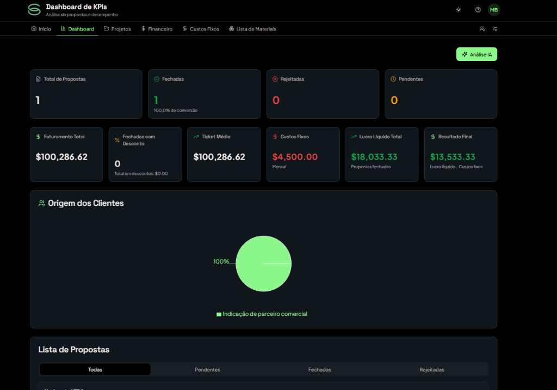Screen dimensions: 557x390
Task: Click the Total em descontos: $0.00 text
Action: 141,174
